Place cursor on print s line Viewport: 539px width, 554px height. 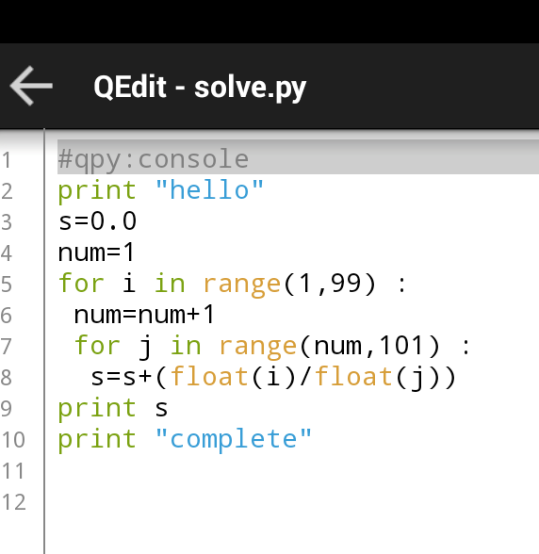coord(112,408)
